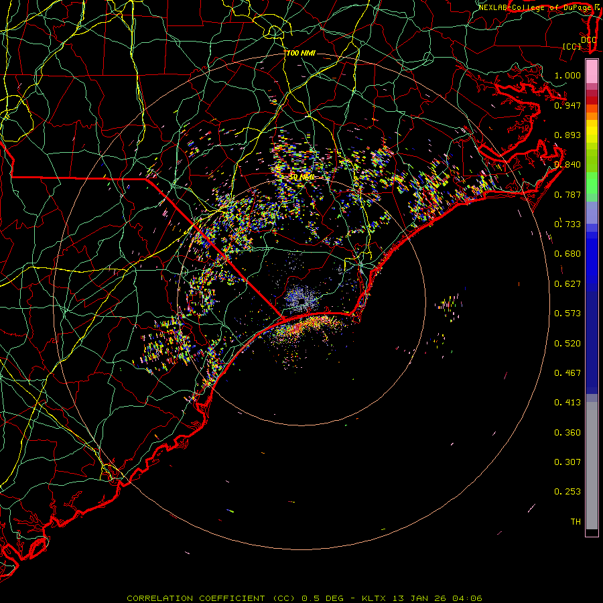Click the DCC product label above the legend
603x603 pixels.
pos(588,40)
